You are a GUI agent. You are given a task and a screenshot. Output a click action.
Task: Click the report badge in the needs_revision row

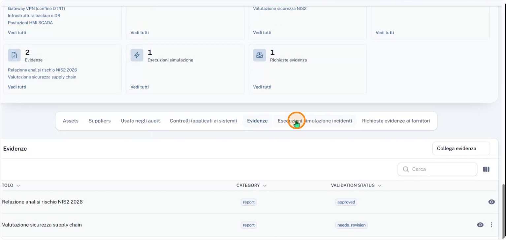tap(249, 225)
